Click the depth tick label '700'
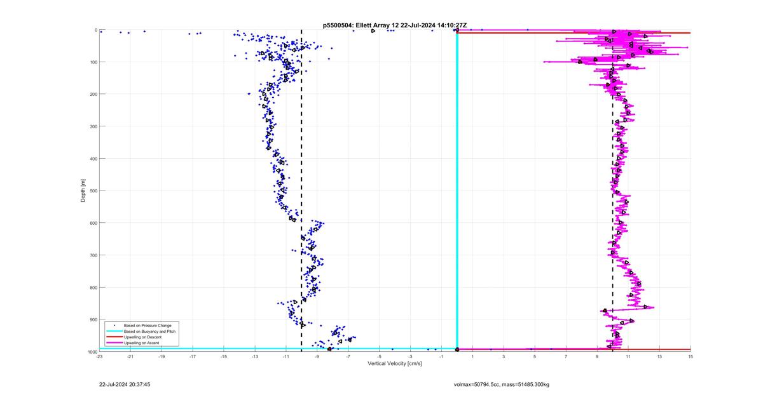The height and width of the screenshot is (395, 763). (93, 255)
